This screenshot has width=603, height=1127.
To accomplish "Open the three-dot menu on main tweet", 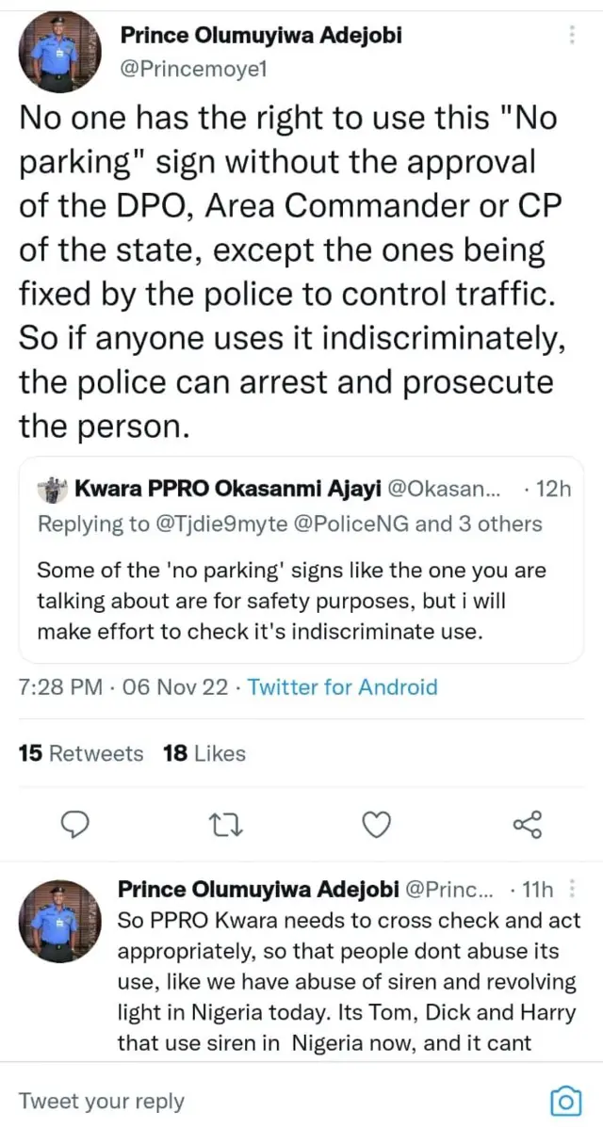I will click(571, 36).
